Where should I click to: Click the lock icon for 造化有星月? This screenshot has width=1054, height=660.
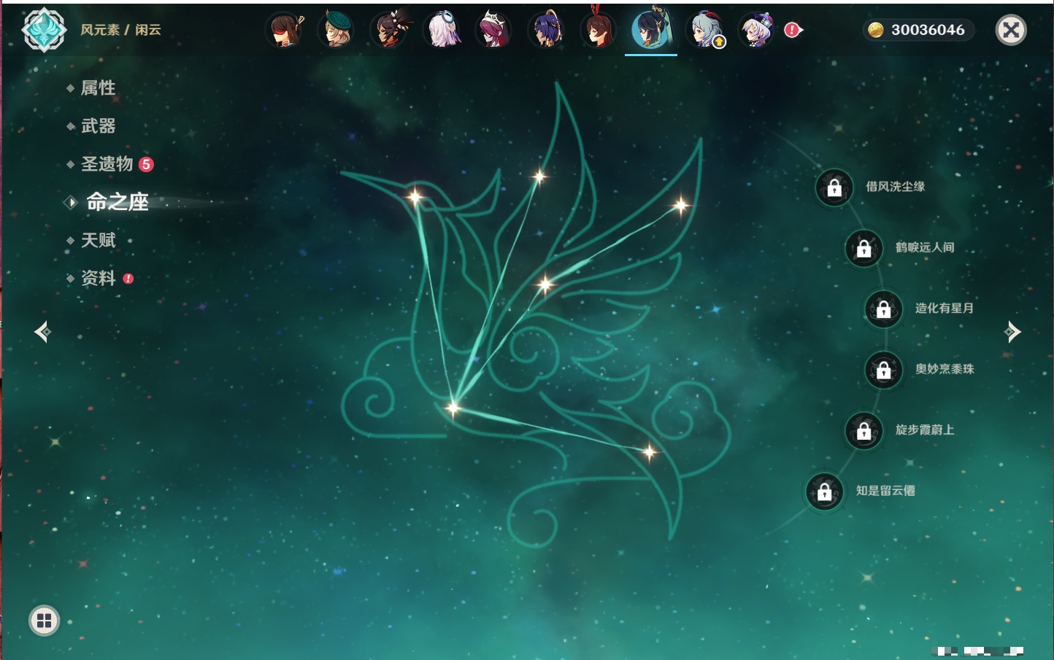click(x=884, y=308)
